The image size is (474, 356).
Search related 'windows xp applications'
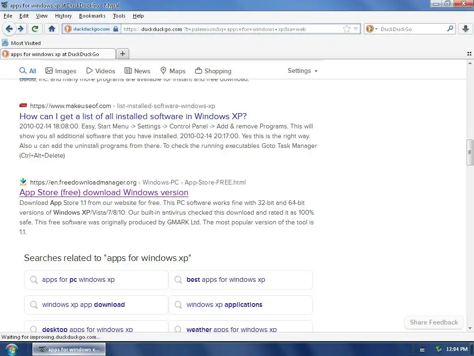point(241,305)
